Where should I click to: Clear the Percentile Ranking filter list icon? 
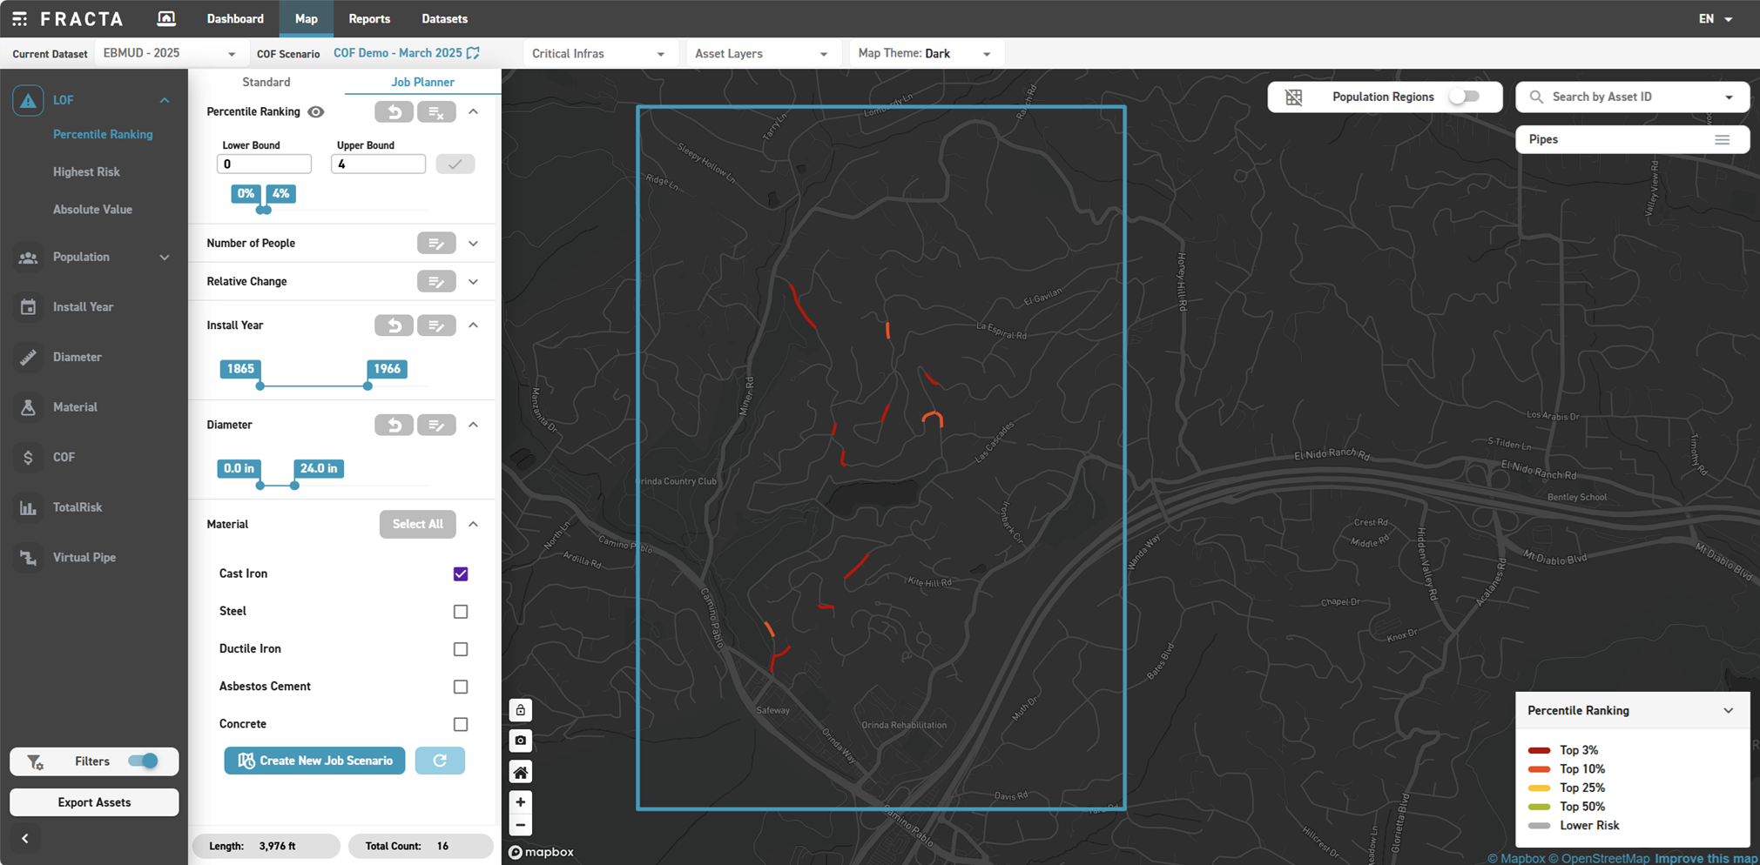[x=436, y=111]
